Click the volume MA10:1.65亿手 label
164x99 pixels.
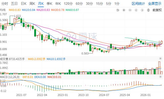(56, 59)
